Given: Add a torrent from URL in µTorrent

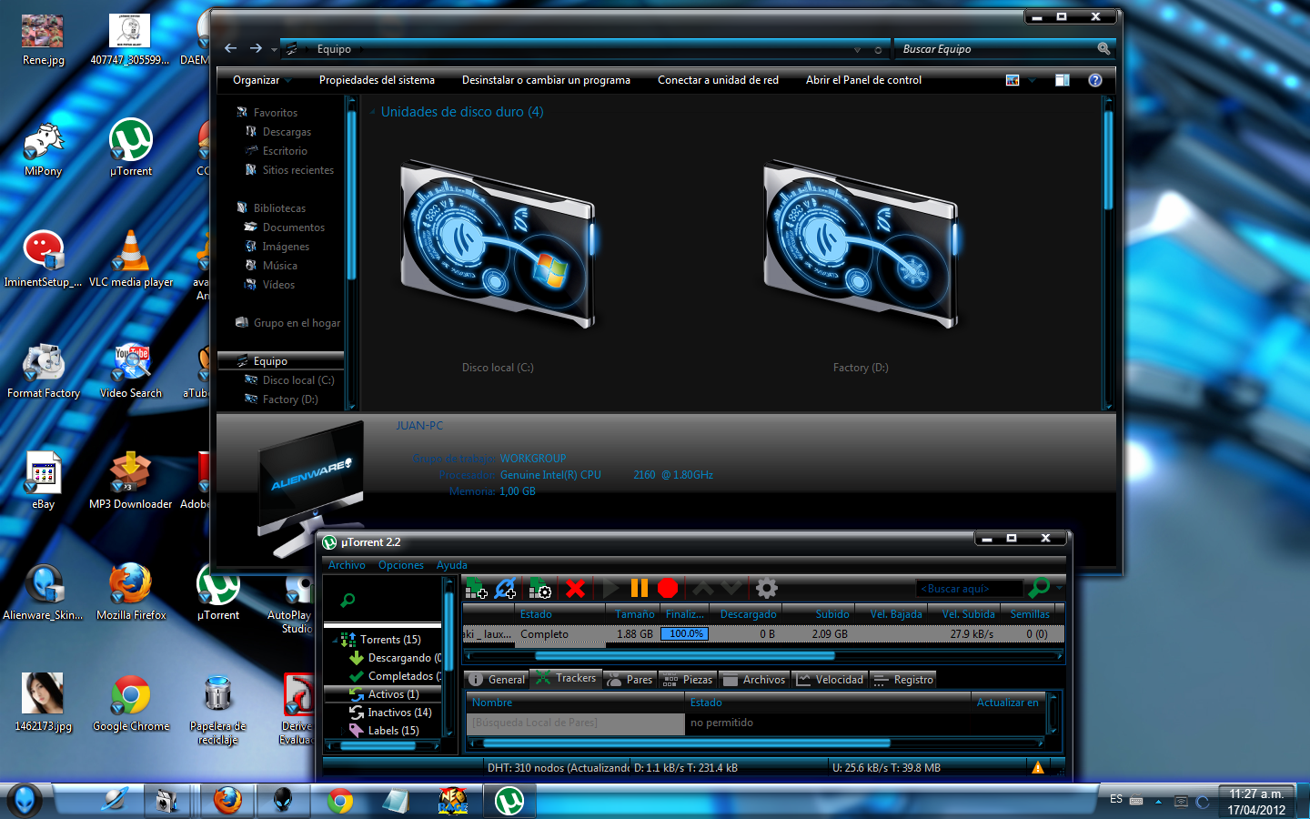Looking at the screenshot, I should tap(507, 589).
